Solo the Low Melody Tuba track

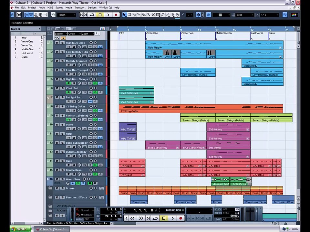62,52
